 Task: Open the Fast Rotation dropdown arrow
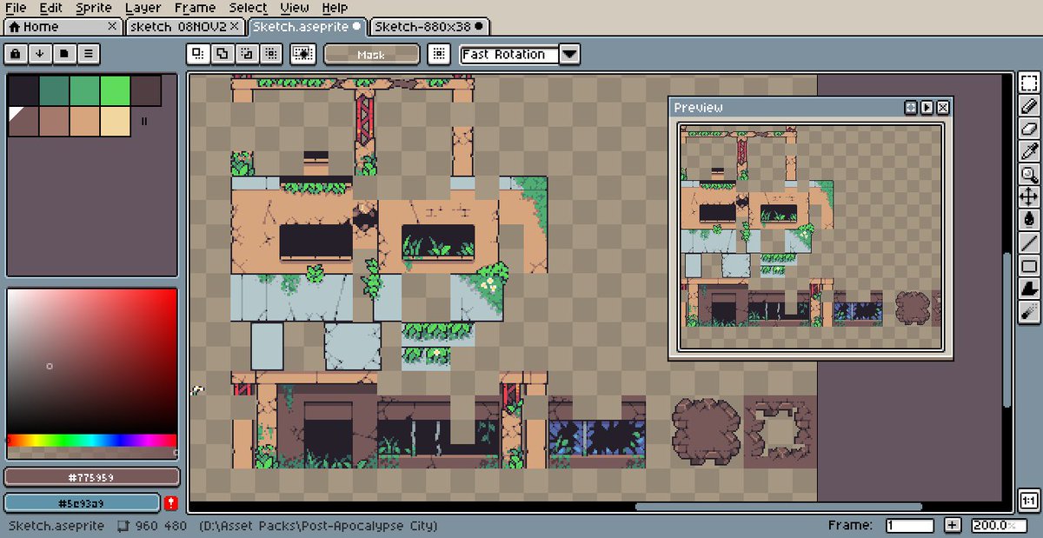pos(569,54)
